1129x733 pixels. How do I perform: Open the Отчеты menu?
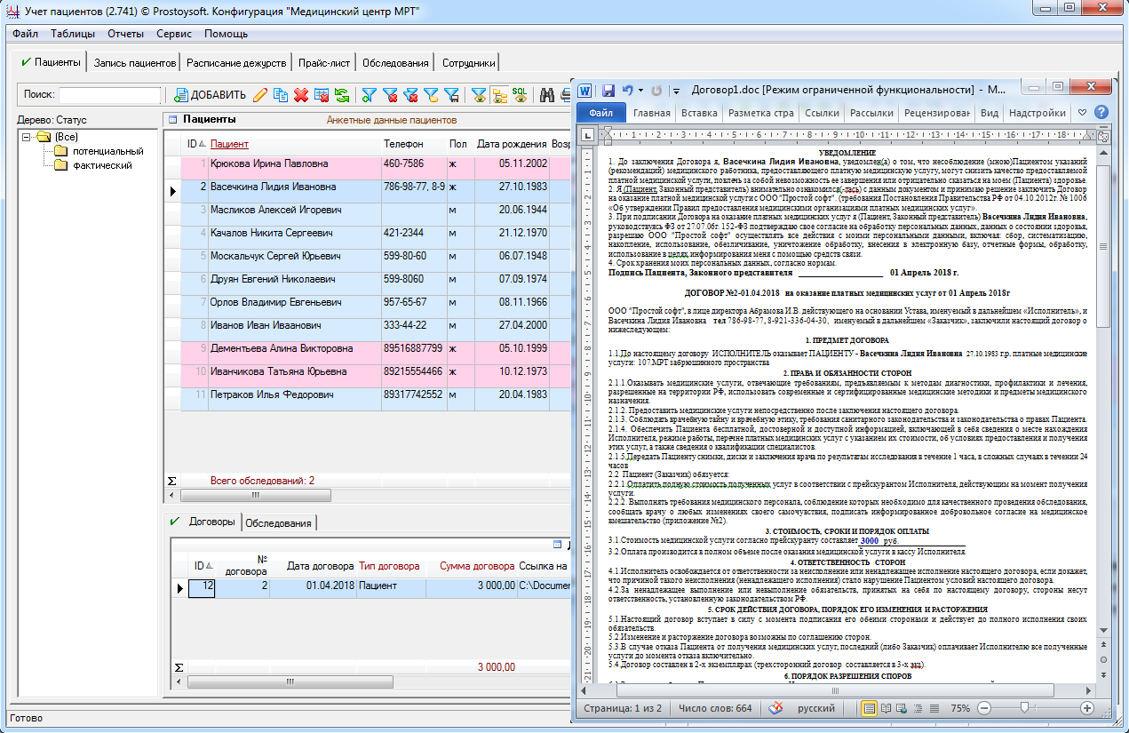coord(125,34)
